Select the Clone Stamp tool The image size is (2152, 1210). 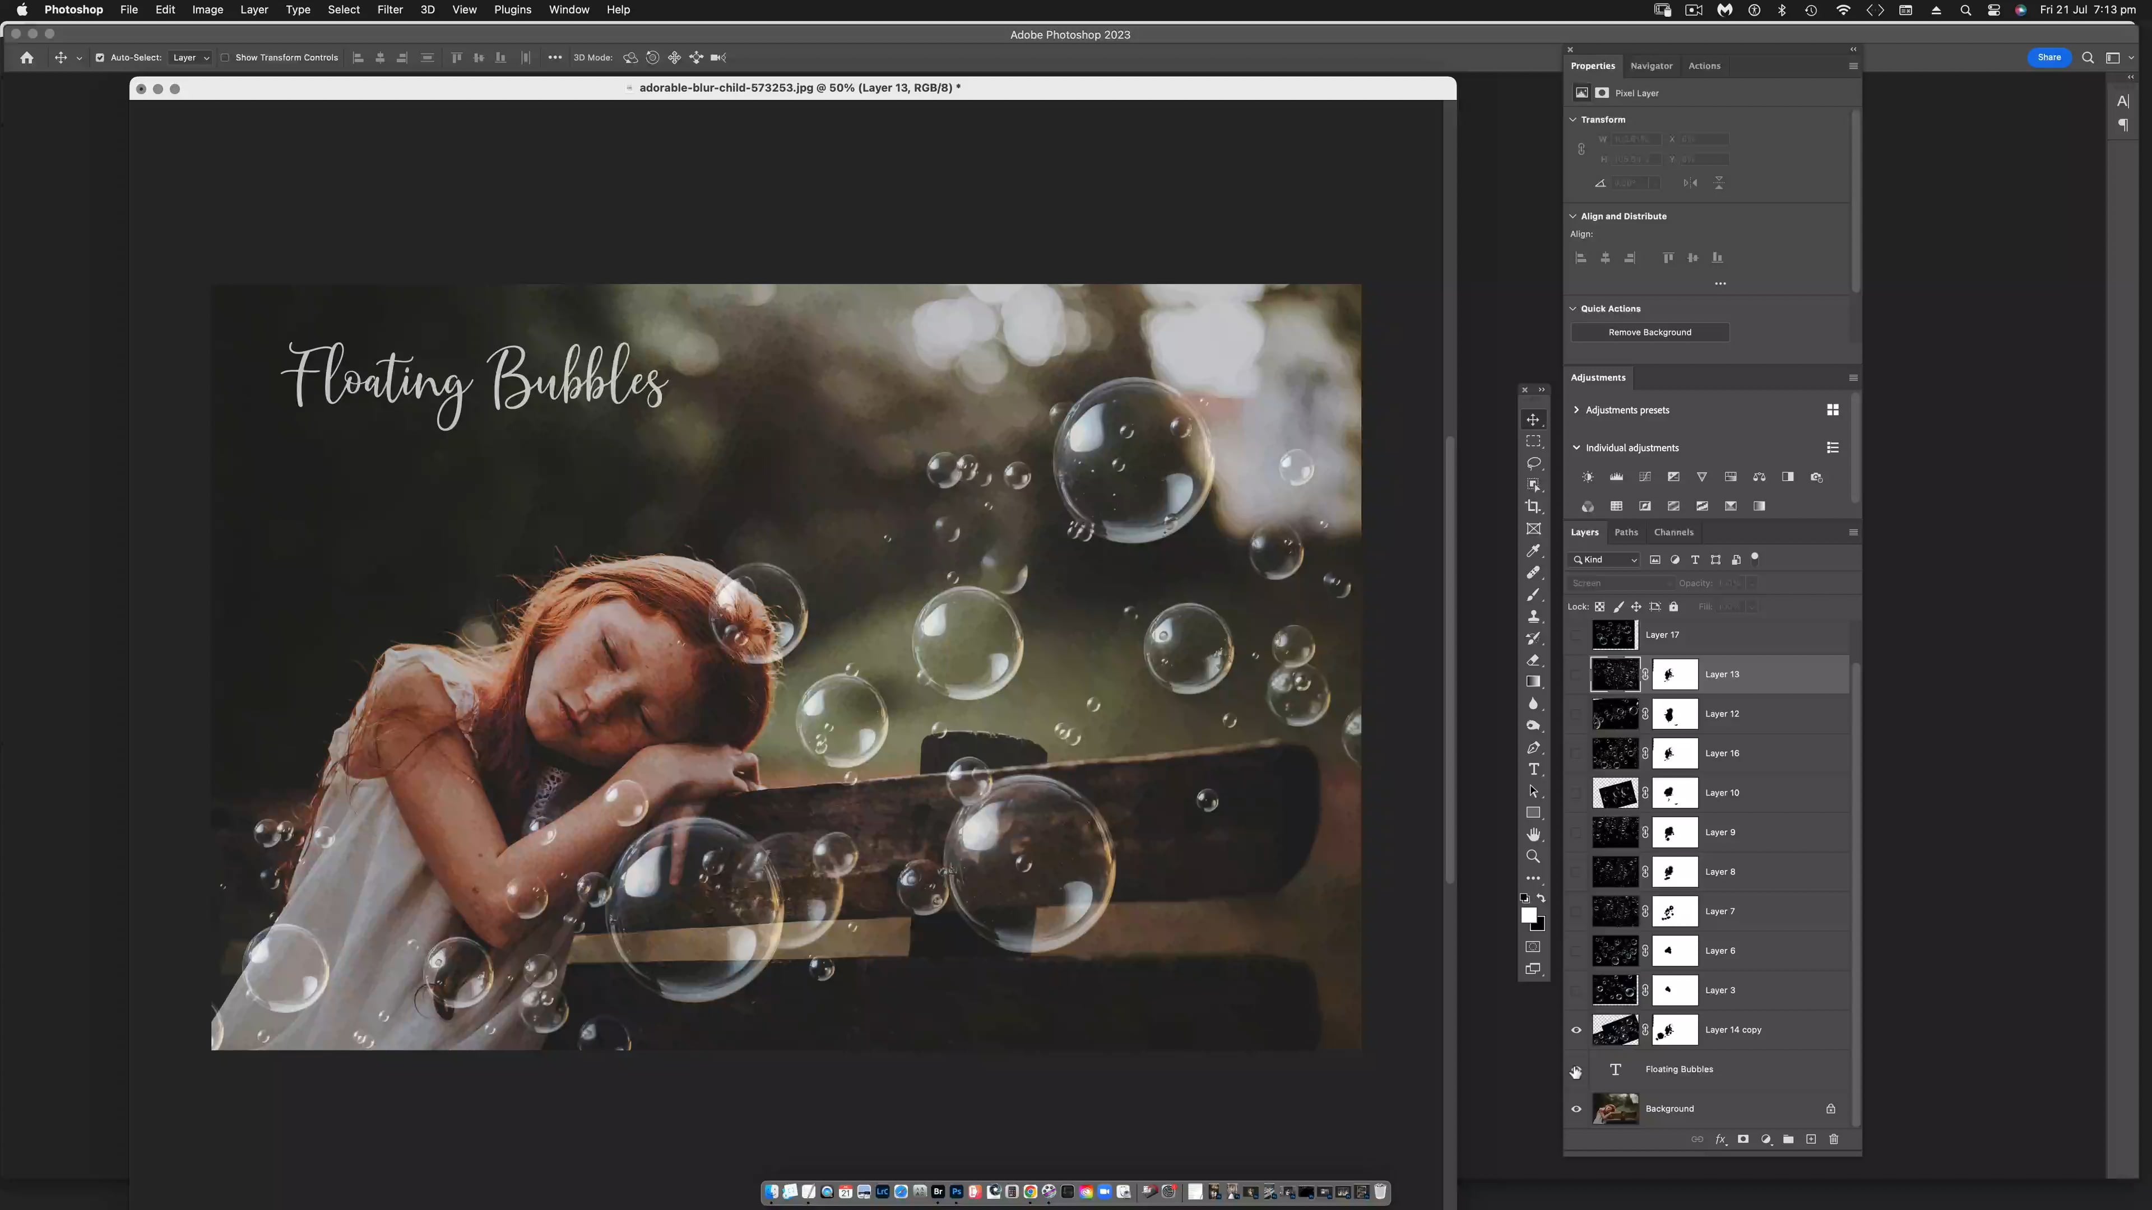point(1534,616)
